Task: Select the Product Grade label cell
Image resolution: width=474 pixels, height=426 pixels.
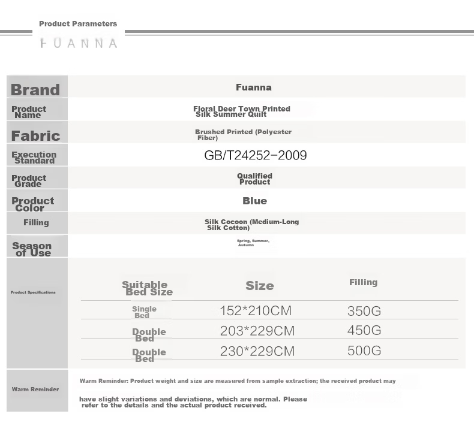Action: coord(37,178)
